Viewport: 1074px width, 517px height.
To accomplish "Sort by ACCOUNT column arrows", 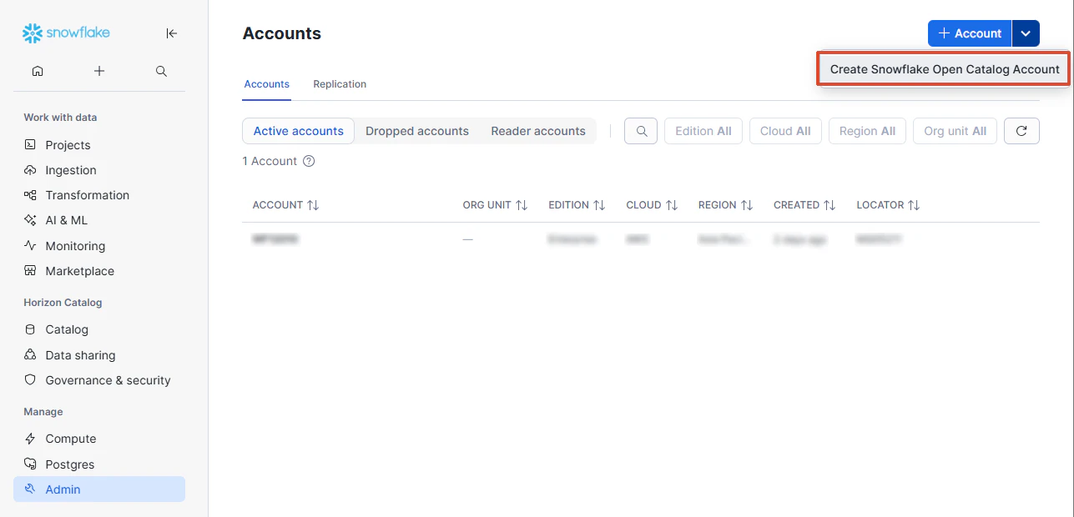I will pos(313,205).
